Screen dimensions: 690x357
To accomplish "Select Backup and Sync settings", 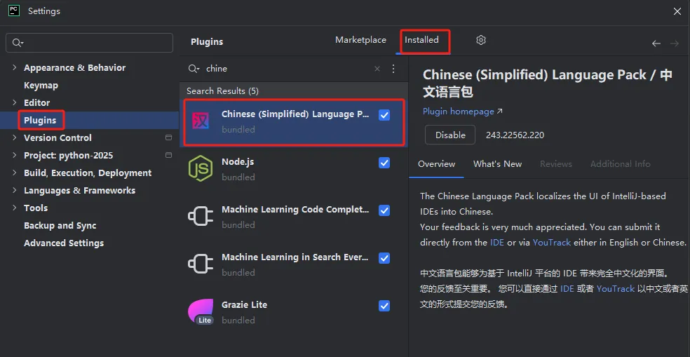I will 60,225.
